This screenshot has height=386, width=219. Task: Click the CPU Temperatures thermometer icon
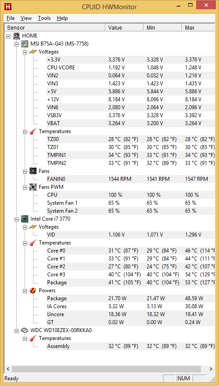point(33,243)
